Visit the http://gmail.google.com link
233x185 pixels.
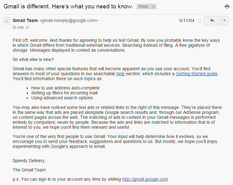pyautogui.click(x=145, y=179)
